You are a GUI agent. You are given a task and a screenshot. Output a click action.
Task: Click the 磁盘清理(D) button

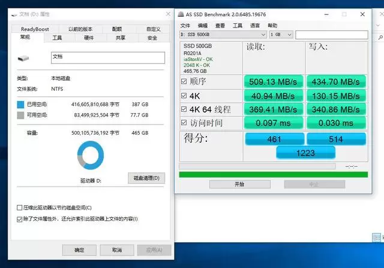click(146, 178)
